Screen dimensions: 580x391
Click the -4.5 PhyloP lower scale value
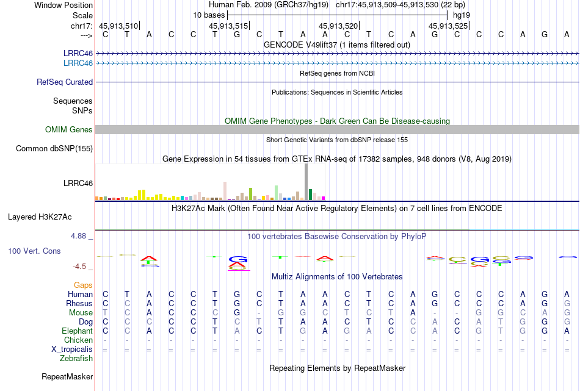pos(79,267)
